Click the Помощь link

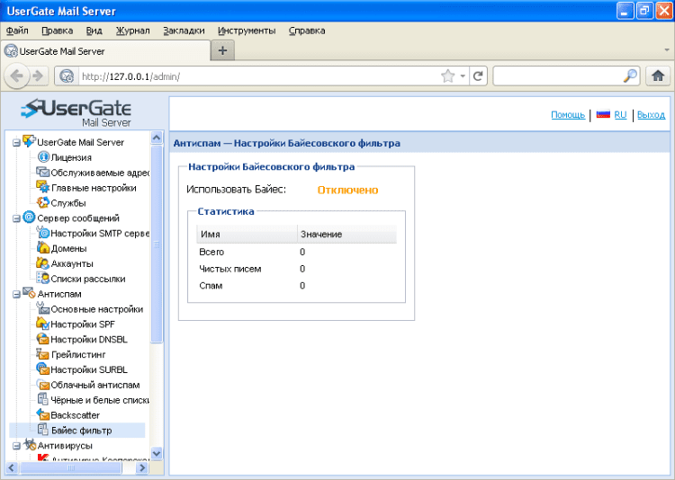pos(568,115)
